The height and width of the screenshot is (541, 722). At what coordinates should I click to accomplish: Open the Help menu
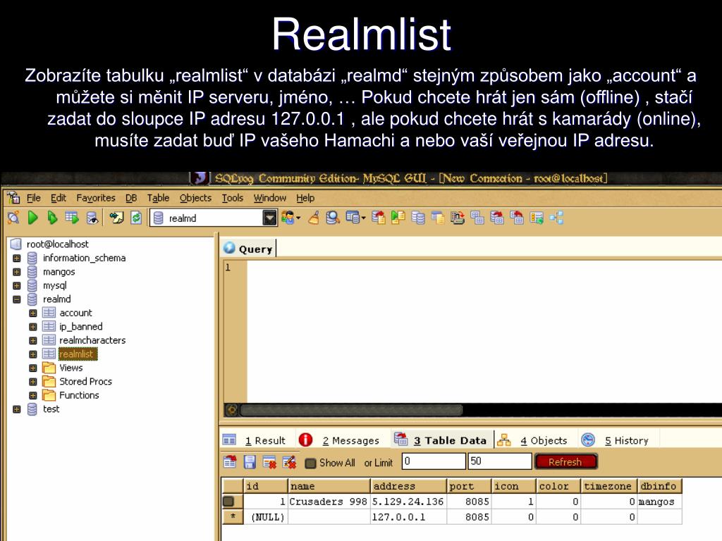tap(305, 198)
